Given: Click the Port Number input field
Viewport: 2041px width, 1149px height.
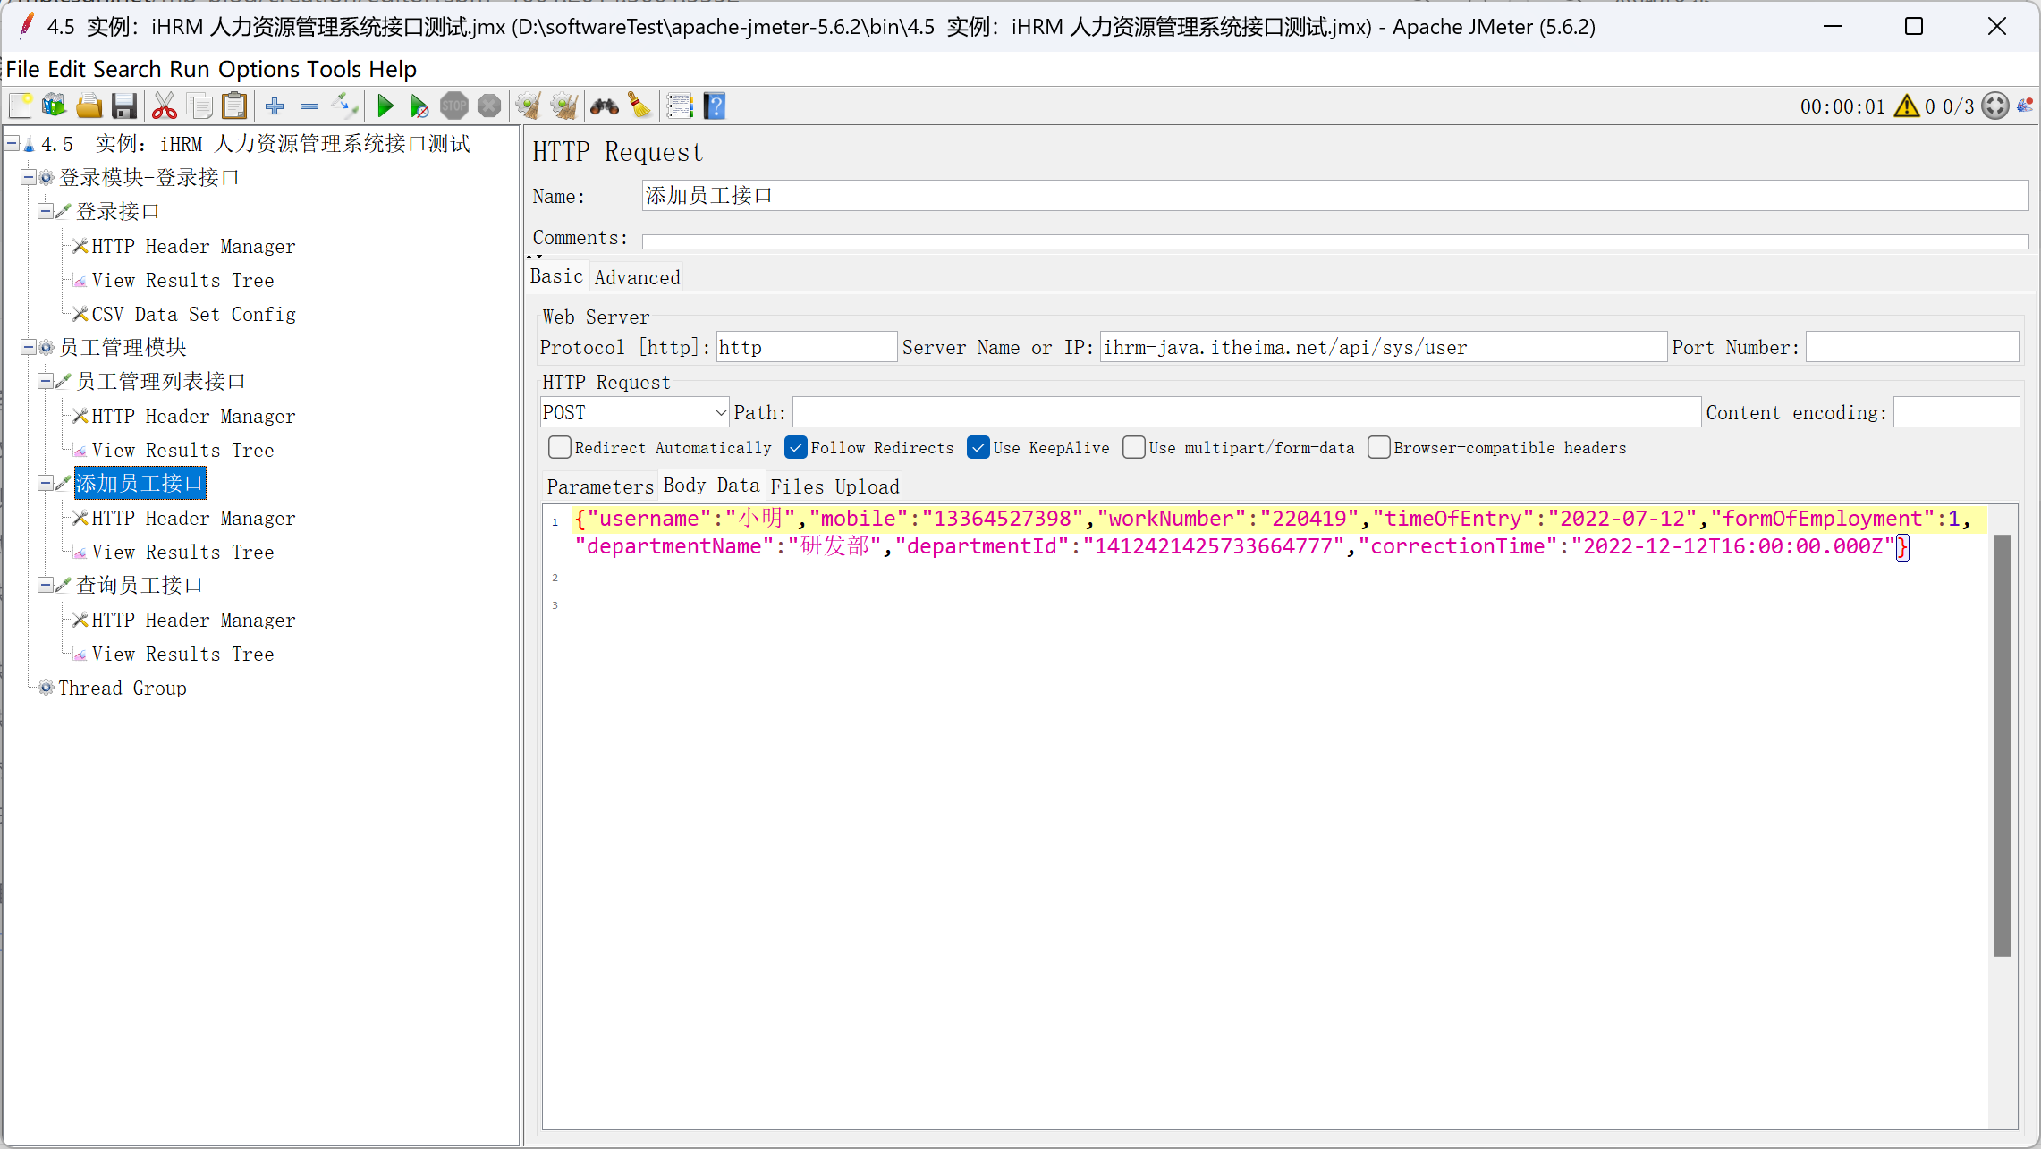Looking at the screenshot, I should pyautogui.click(x=1911, y=347).
